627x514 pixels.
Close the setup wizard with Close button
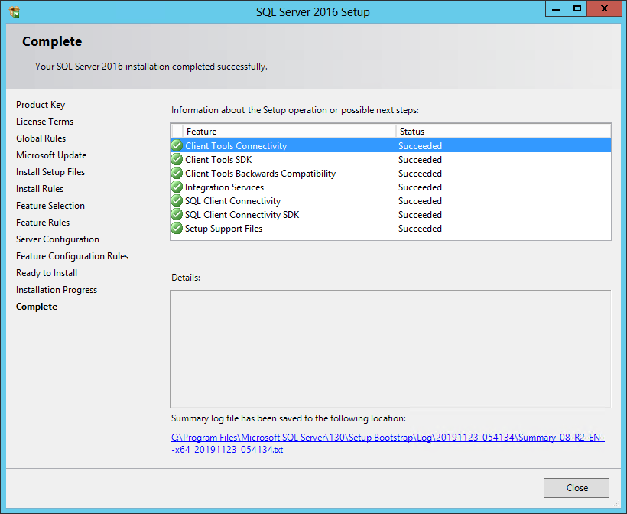click(x=577, y=488)
